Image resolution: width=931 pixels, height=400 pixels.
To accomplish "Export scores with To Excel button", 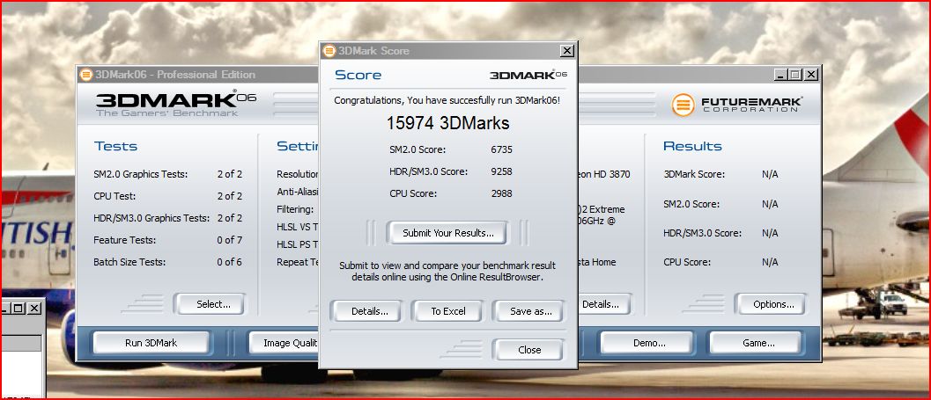I will click(x=447, y=311).
